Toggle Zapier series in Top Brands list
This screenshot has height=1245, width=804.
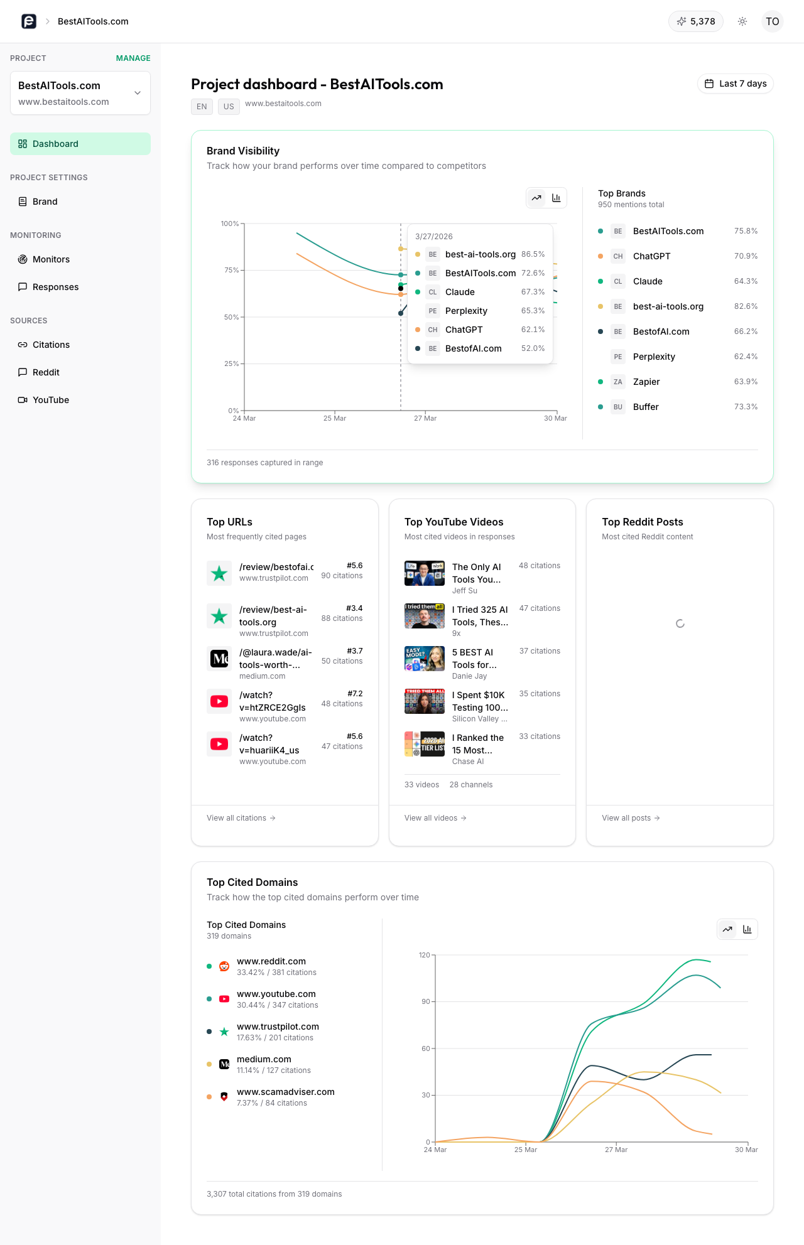[678, 382]
